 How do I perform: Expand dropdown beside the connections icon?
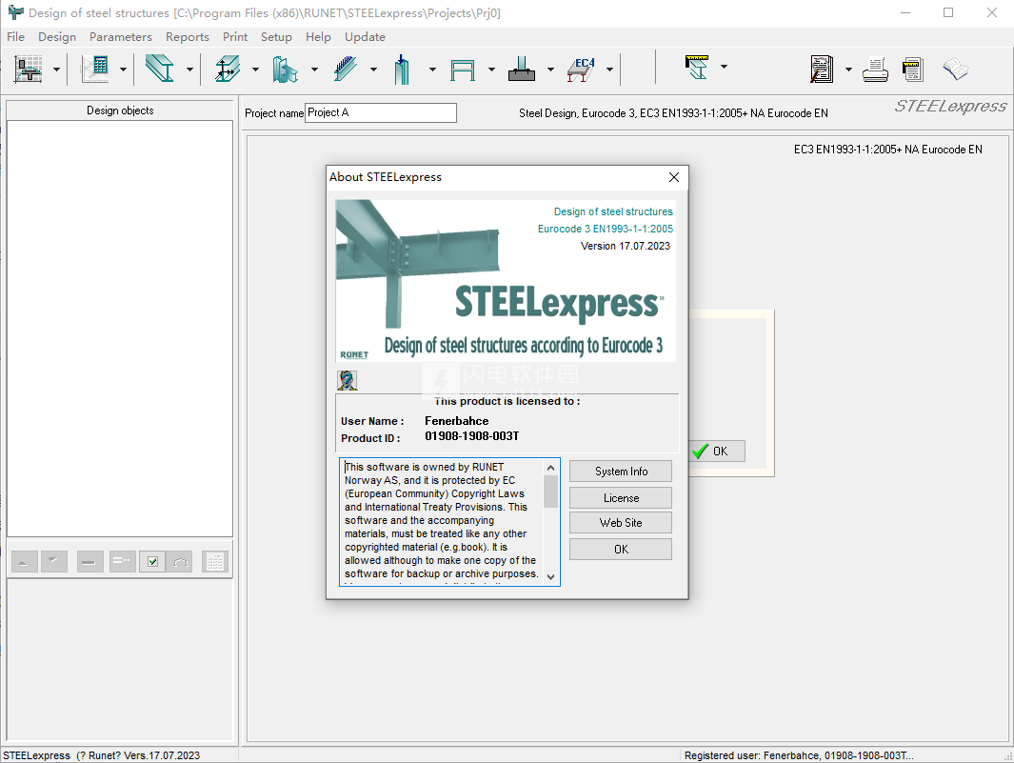click(314, 69)
